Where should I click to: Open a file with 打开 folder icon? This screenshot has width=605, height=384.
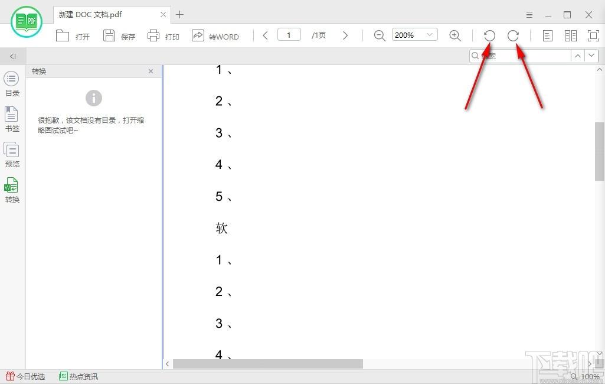coord(63,35)
